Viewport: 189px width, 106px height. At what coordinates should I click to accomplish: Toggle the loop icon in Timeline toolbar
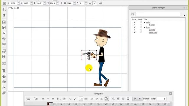click(70, 99)
